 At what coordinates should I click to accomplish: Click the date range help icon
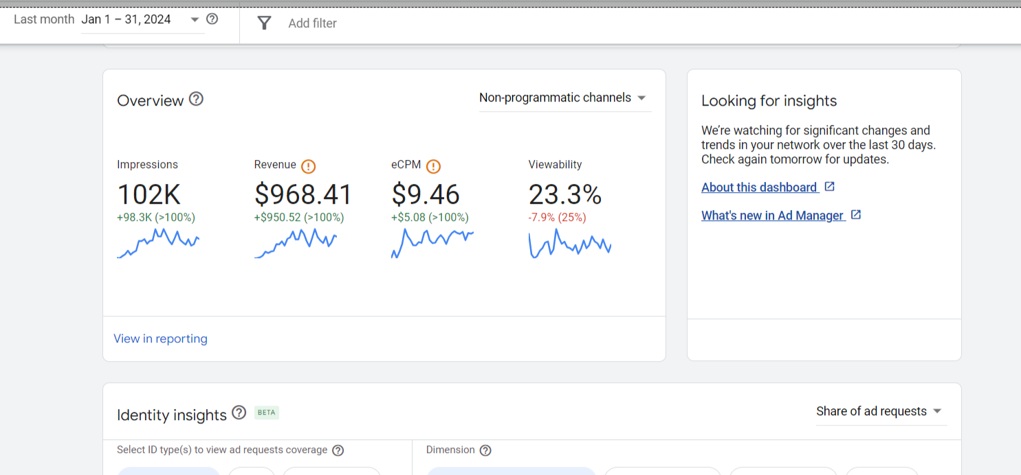(x=212, y=19)
